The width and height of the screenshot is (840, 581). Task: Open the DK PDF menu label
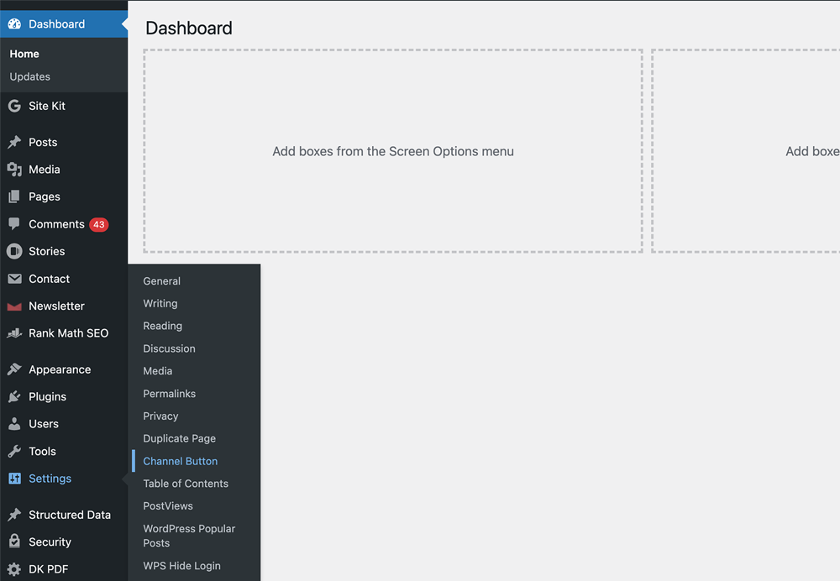click(48, 569)
